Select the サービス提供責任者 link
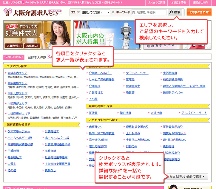Image resolution: width=216 pixels, height=189 pixels. pos(101,79)
